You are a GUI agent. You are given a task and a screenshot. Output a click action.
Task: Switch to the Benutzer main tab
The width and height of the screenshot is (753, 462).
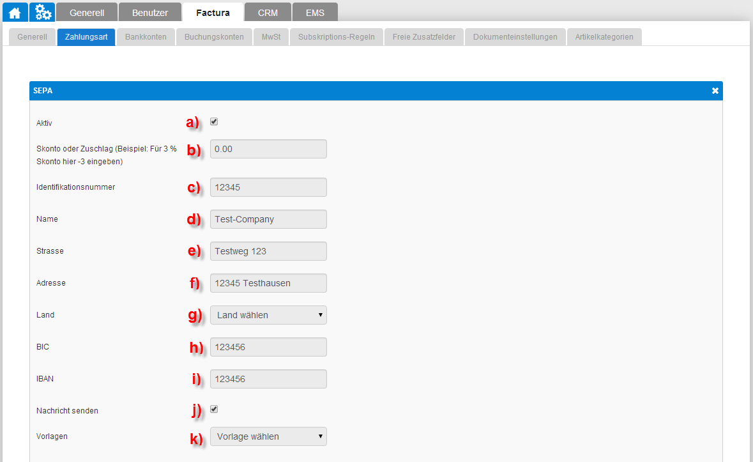point(150,13)
